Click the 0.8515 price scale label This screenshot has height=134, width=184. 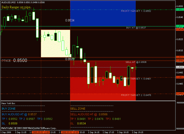[x=180, y=51]
